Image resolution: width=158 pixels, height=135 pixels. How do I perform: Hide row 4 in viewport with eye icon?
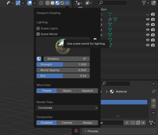tap(148, 30)
